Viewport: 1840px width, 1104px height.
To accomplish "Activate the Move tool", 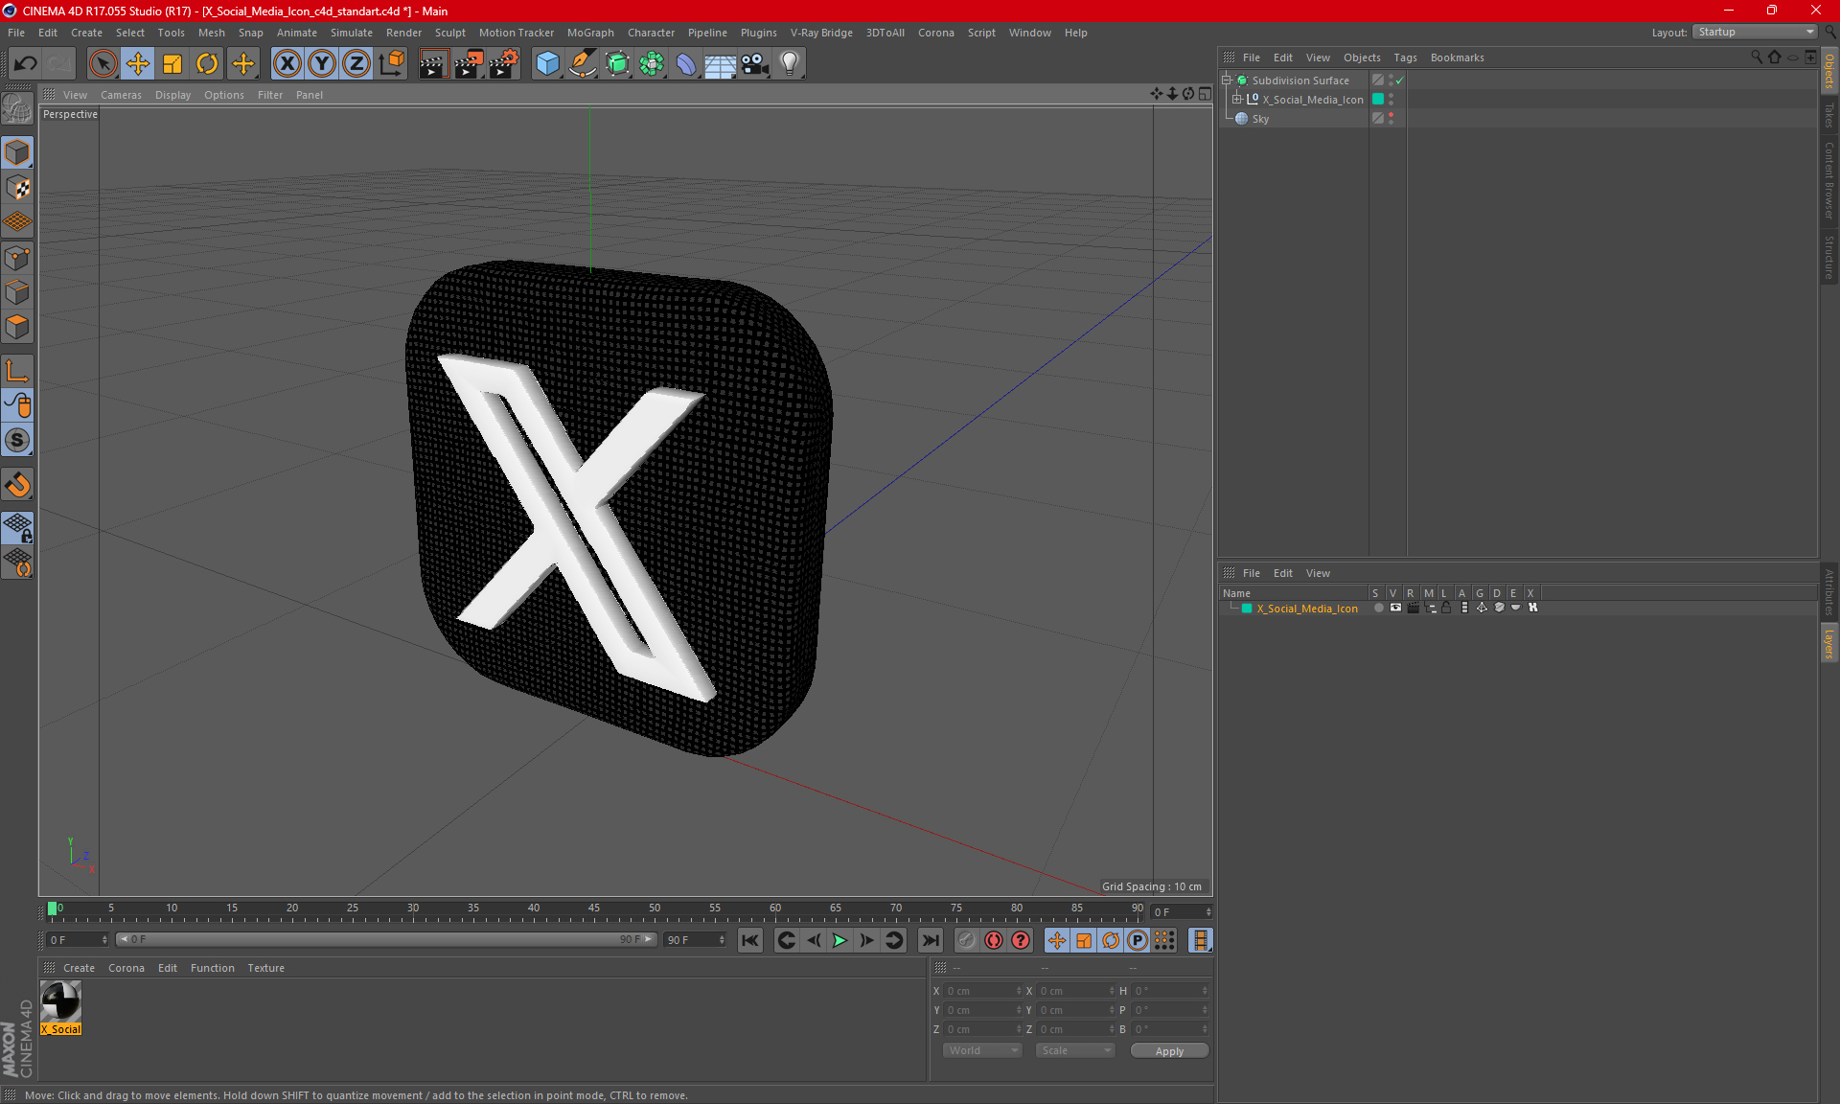I will (x=138, y=64).
